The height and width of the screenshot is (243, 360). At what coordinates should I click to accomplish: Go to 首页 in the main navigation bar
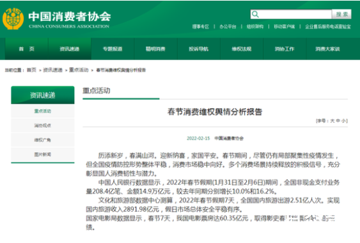(x=27, y=49)
